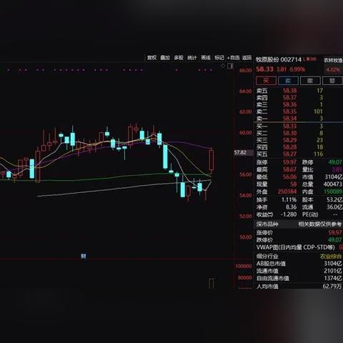This screenshot has height=343, width=343.
Task: Click the 收益 value -1.280
Action: pos(289,214)
